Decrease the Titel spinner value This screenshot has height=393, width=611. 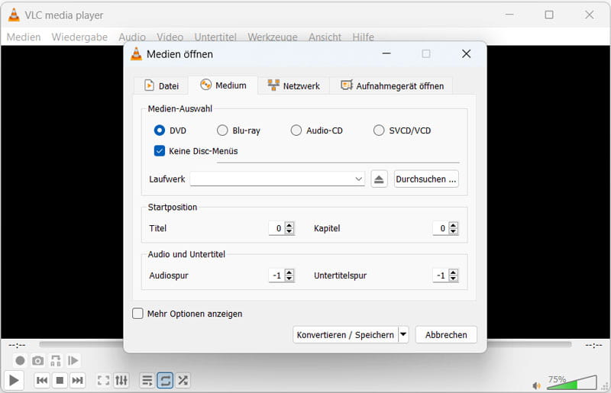tap(289, 231)
